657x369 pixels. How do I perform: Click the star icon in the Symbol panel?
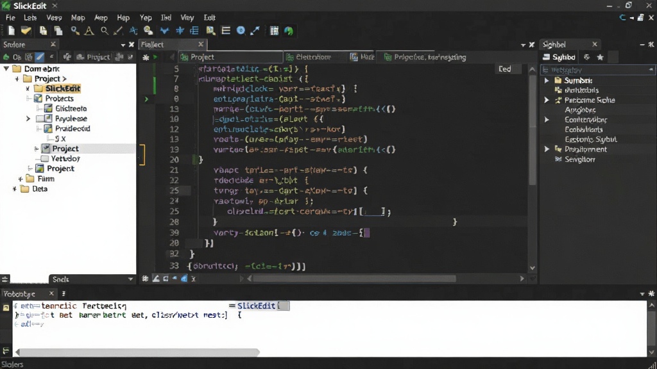click(600, 57)
